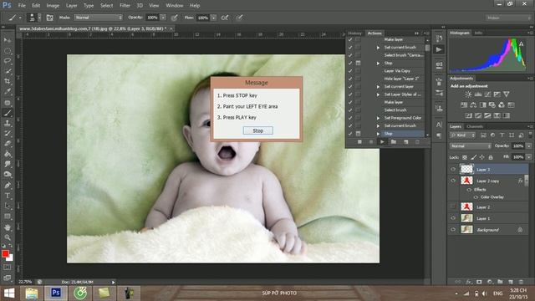Open brush Mode dropdown in options bar
Image resolution: width=535 pixels, height=301 pixels.
pos(99,18)
